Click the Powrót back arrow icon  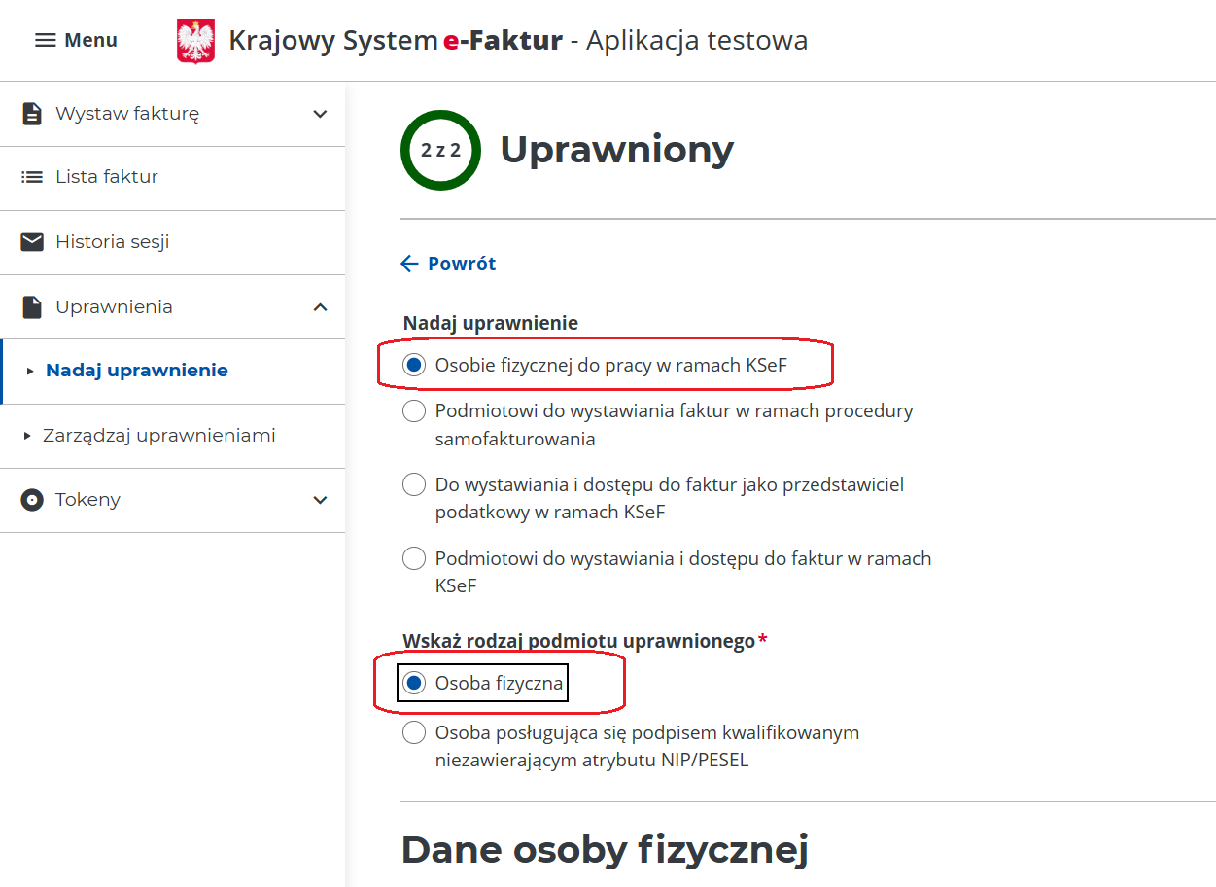[x=410, y=264]
